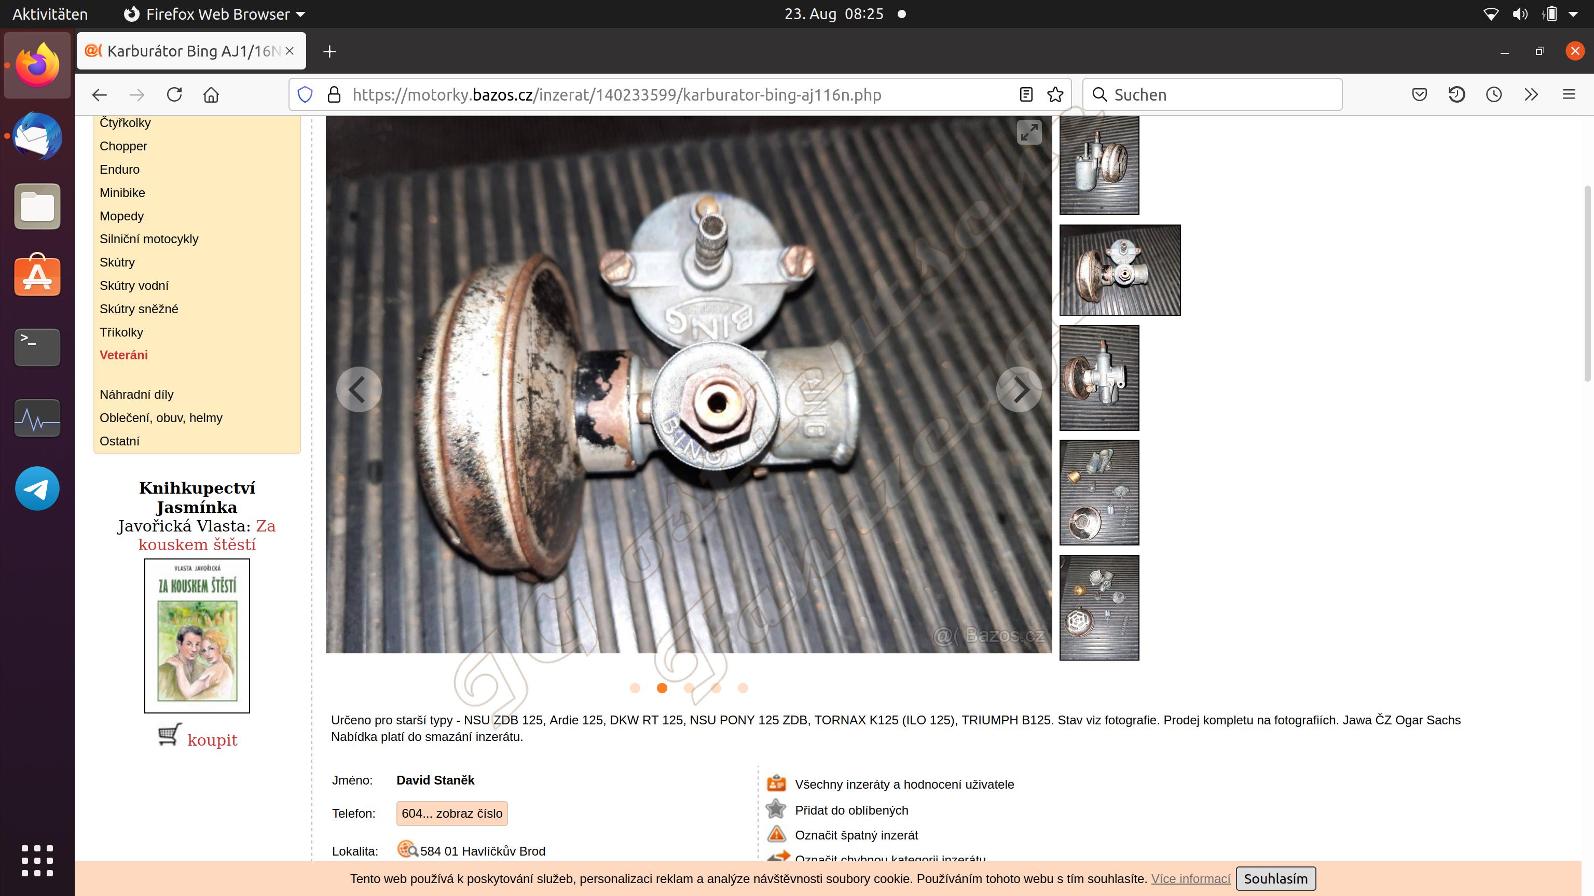This screenshot has width=1594, height=896.
Task: Click the user ratings icon
Action: 776,783
